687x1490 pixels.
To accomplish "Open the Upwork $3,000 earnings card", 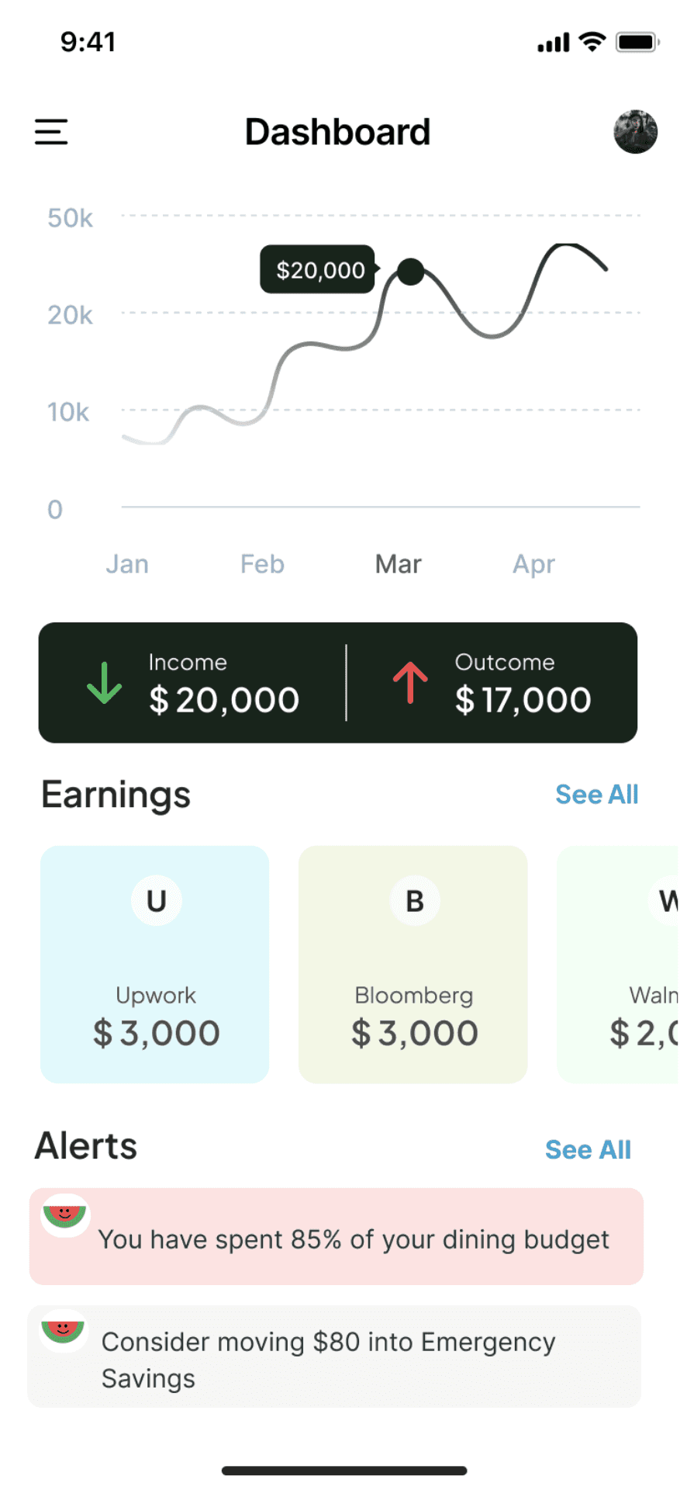I will pyautogui.click(x=155, y=964).
